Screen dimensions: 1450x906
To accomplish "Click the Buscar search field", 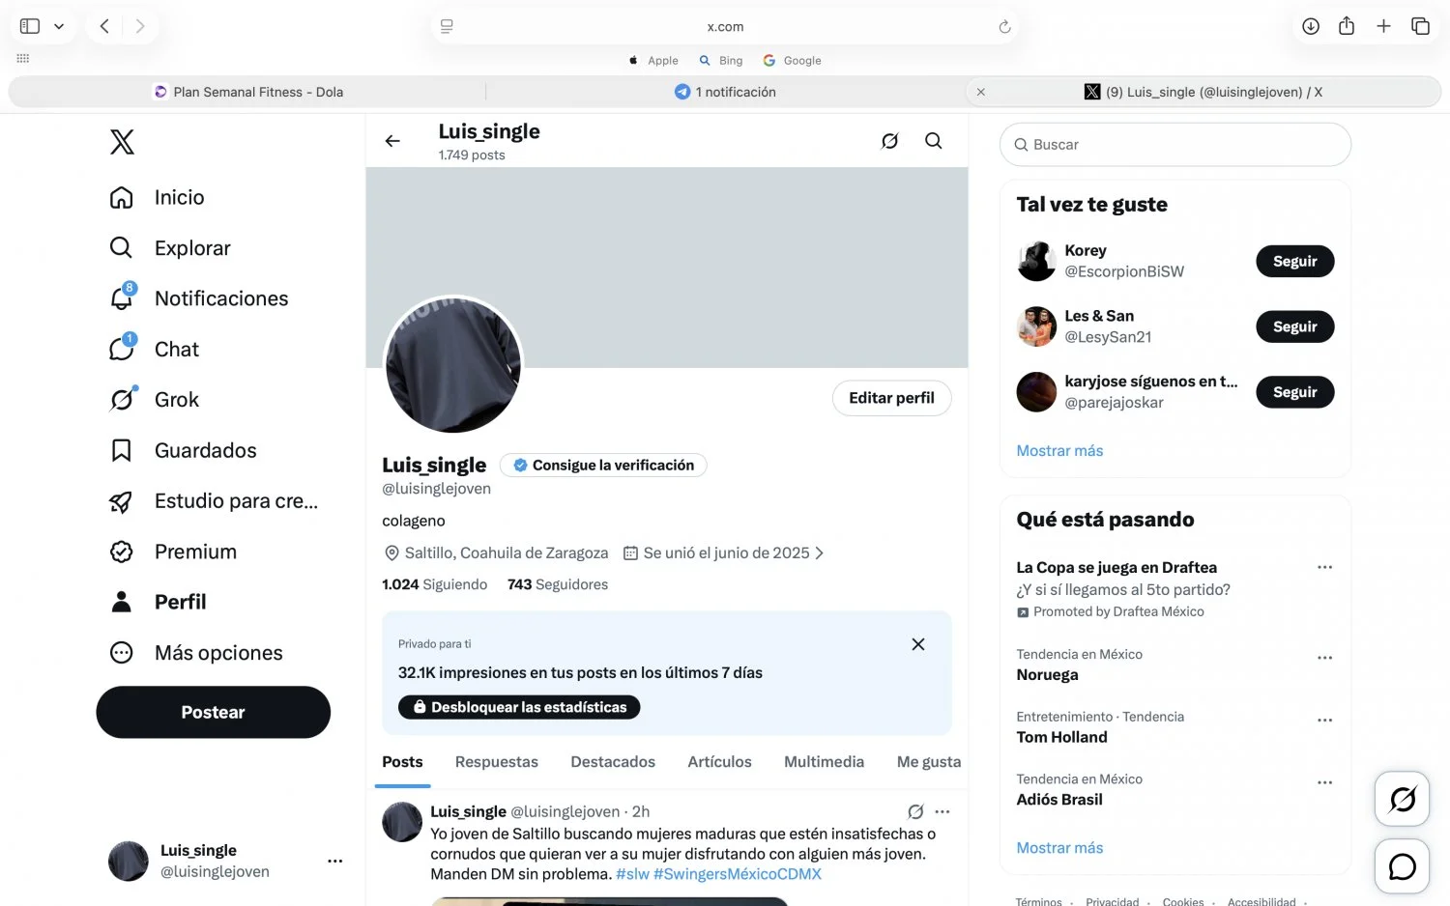I will pyautogui.click(x=1175, y=145).
